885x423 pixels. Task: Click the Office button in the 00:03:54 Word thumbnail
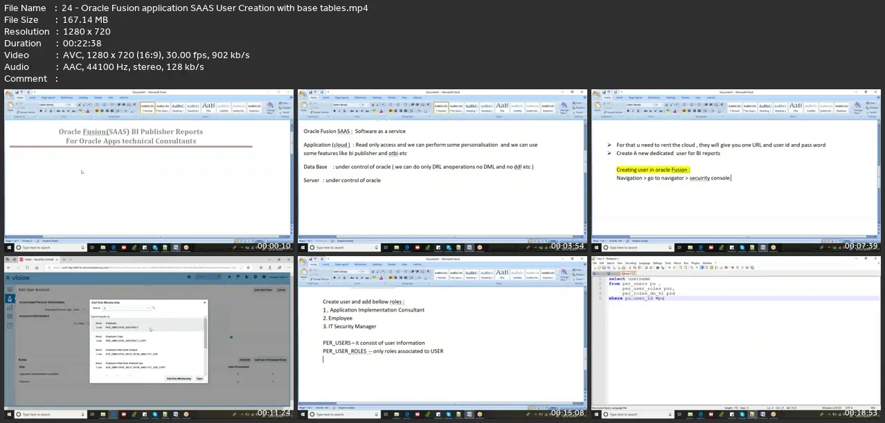click(x=303, y=93)
